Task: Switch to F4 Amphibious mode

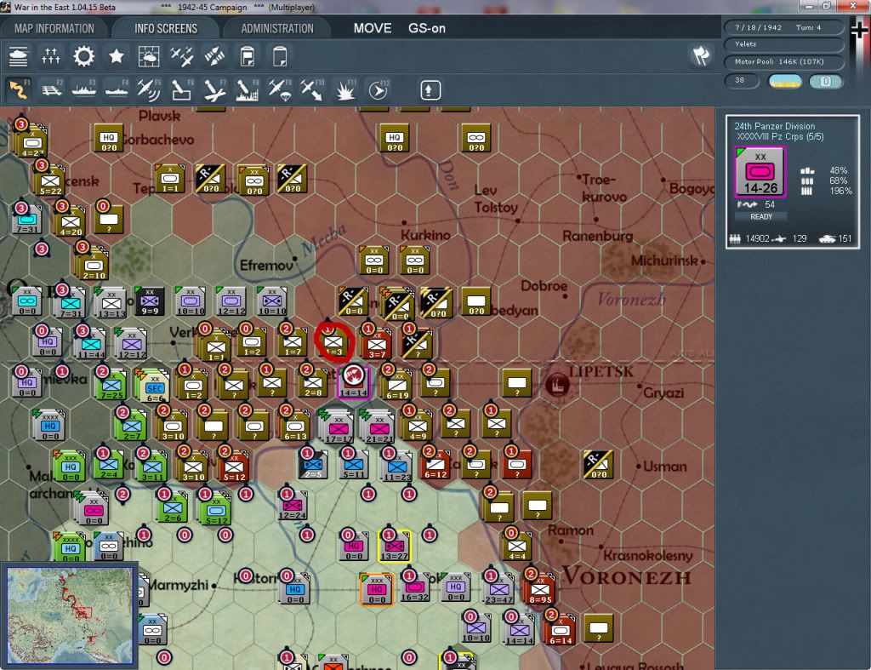Action: tap(117, 90)
